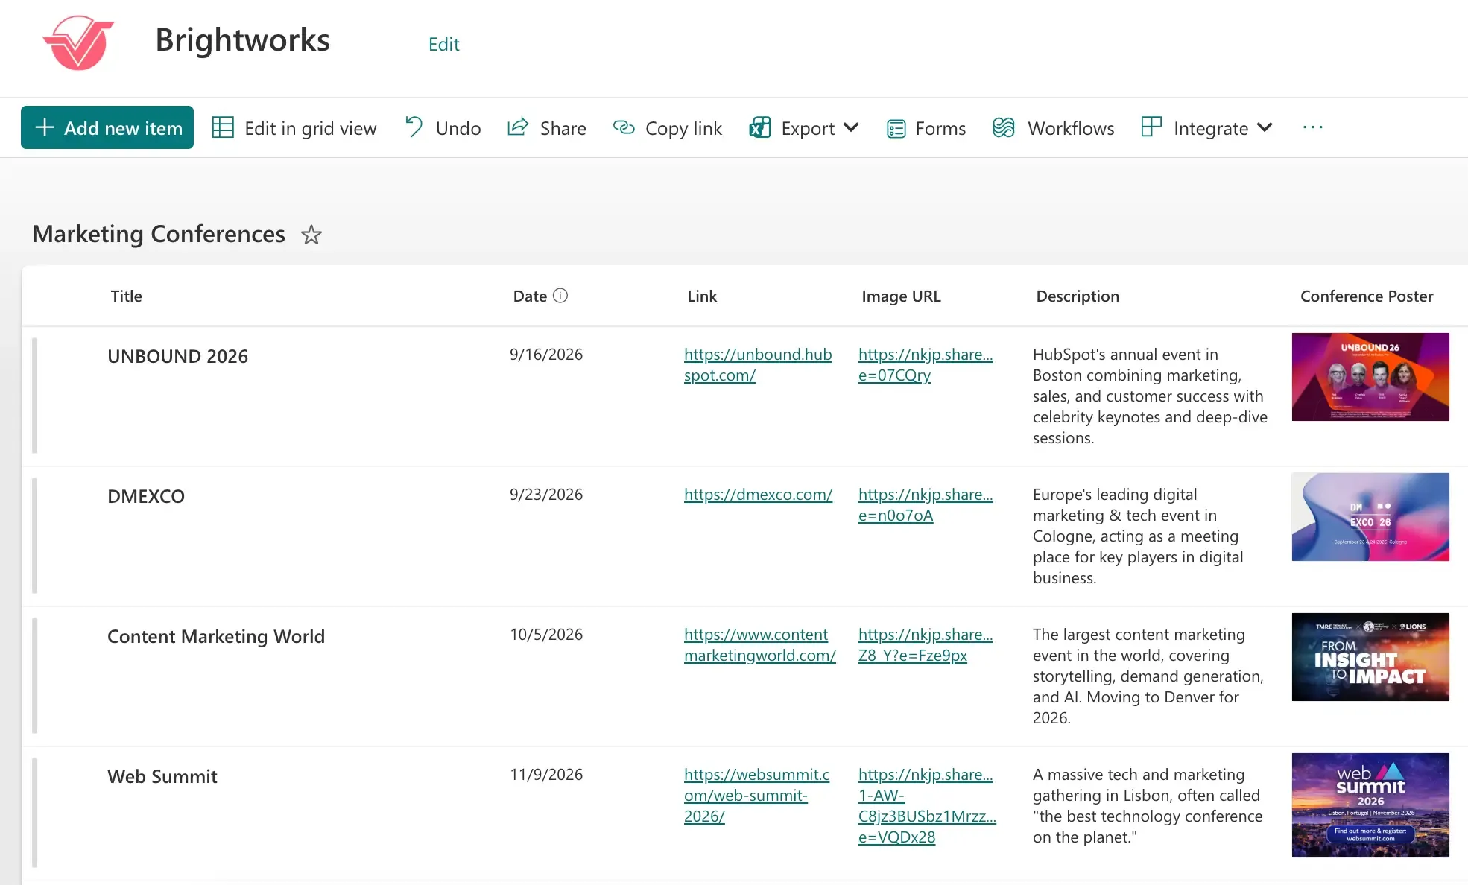This screenshot has width=1468, height=885.
Task: Click the Brightworks site name
Action: point(242,40)
